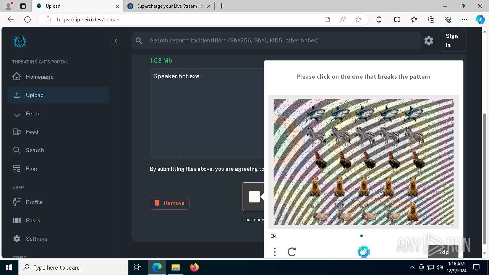Image resolution: width=489 pixels, height=275 pixels.
Task: Click the read aloud icon
Action: tap(343, 19)
